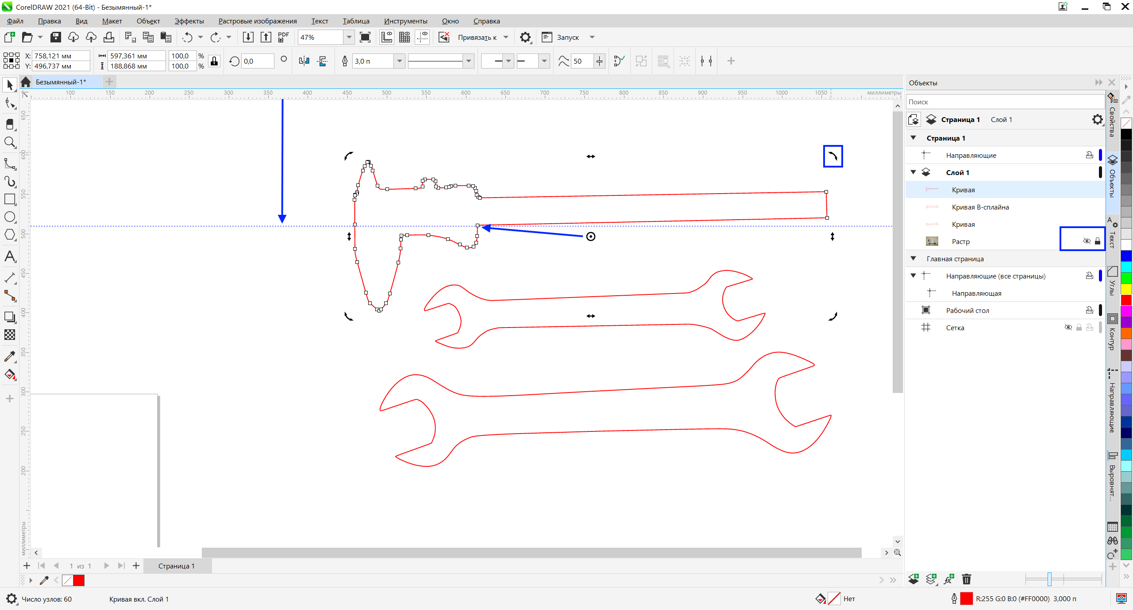Open the Страница 1 page tab
This screenshot has width=1133, height=610.
[177, 566]
